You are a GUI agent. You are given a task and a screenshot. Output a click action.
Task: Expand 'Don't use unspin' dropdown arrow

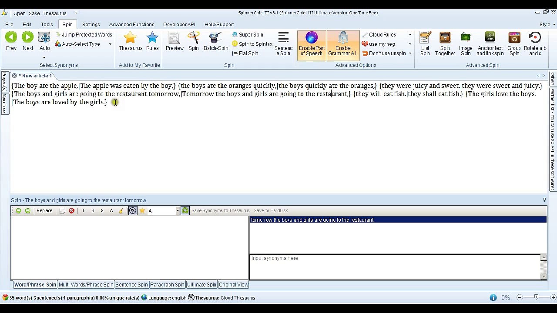(410, 53)
